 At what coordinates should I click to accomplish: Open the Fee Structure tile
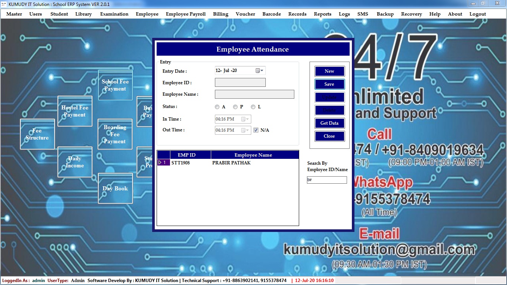click(x=37, y=134)
